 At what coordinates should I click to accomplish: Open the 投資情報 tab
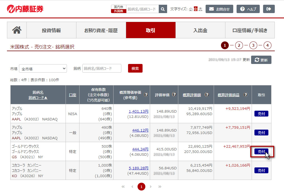pos(51,30)
